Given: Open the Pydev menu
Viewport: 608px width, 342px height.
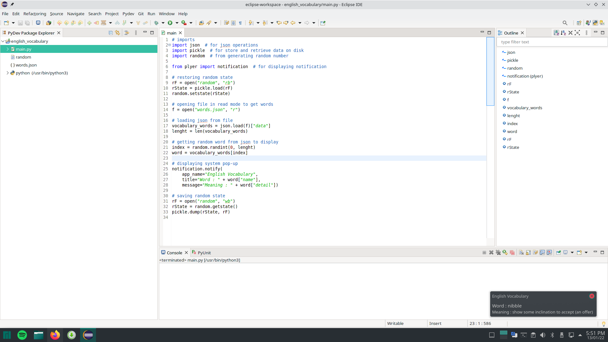Looking at the screenshot, I should click(x=128, y=14).
